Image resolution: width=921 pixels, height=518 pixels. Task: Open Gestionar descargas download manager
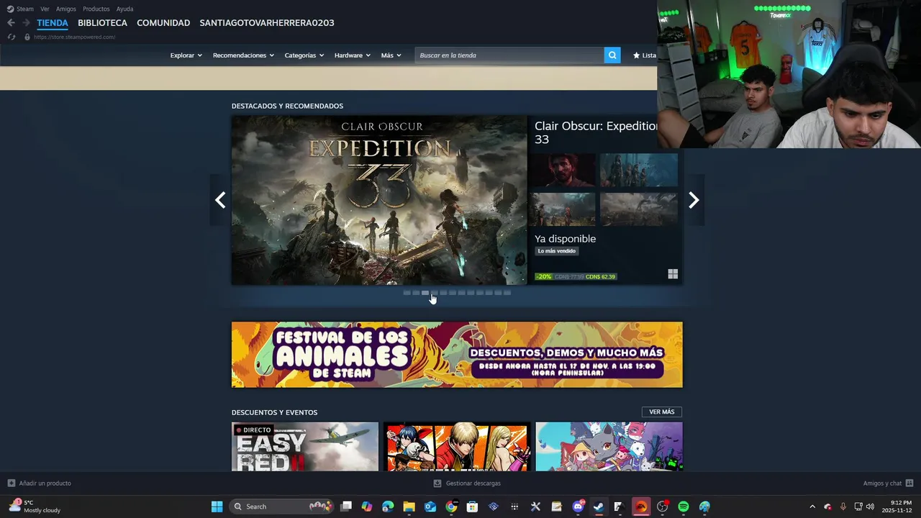point(467,483)
